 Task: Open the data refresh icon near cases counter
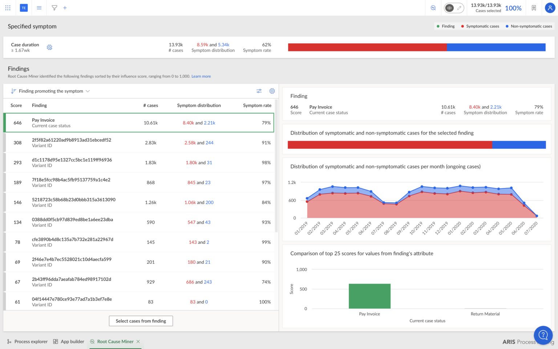click(x=433, y=8)
